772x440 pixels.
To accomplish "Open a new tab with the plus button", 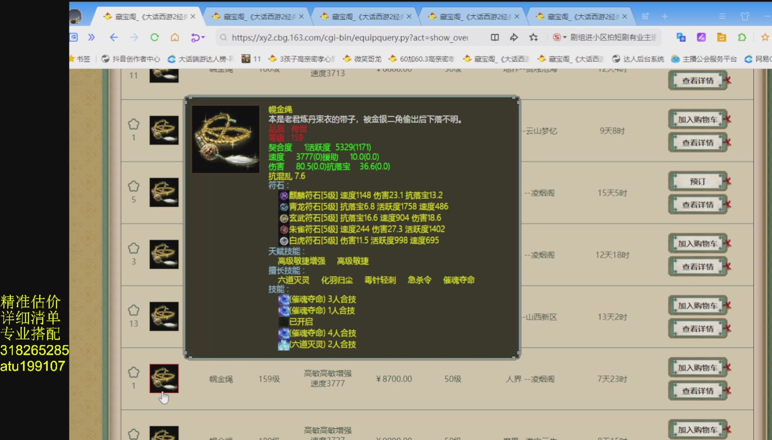I will pyautogui.click(x=665, y=17).
